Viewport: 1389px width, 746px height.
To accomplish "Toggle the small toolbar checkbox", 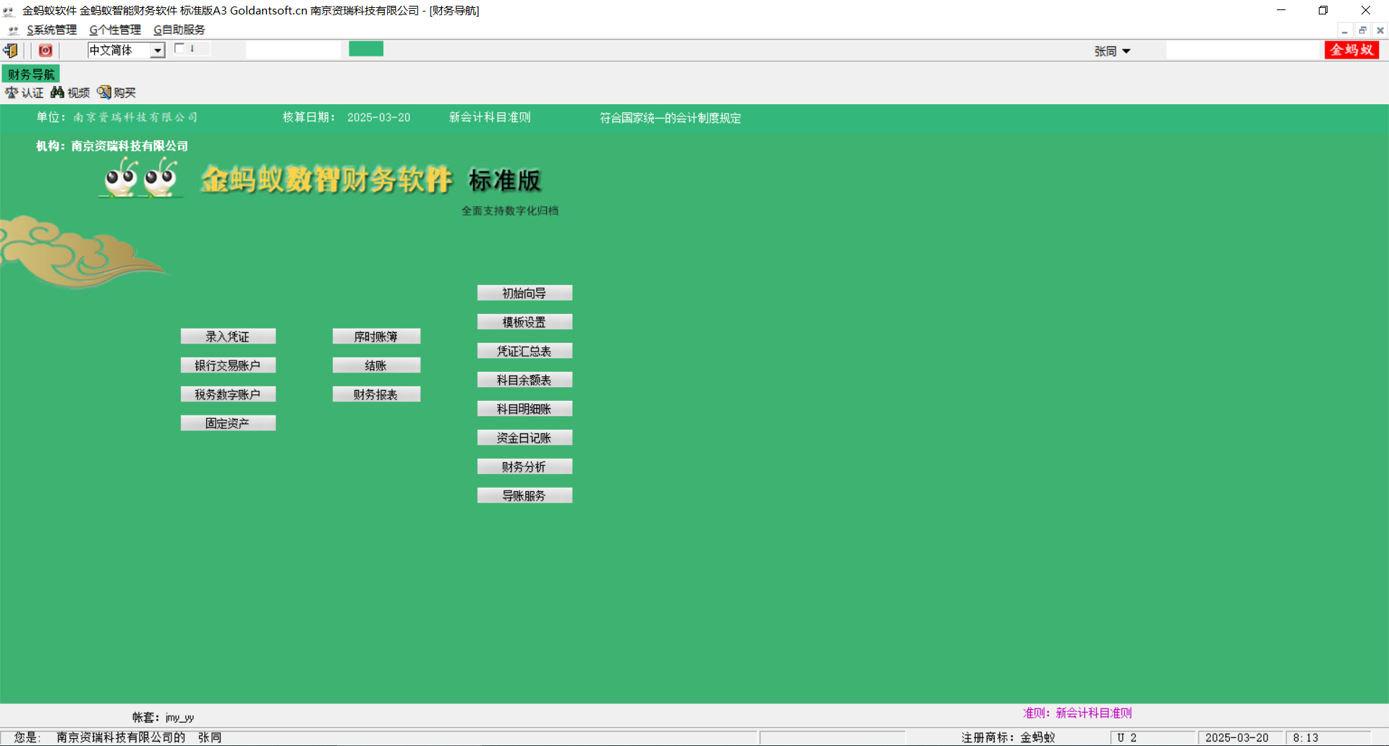I will (179, 48).
